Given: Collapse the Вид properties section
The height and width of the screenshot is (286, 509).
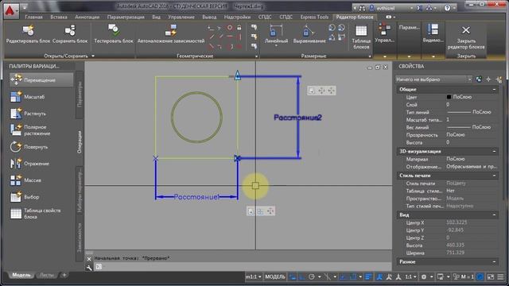Looking at the screenshot, I should pos(494,214).
